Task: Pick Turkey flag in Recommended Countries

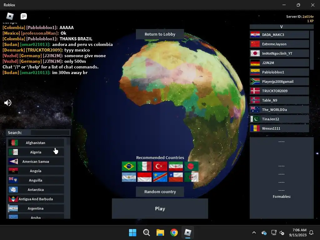Action: (160, 166)
